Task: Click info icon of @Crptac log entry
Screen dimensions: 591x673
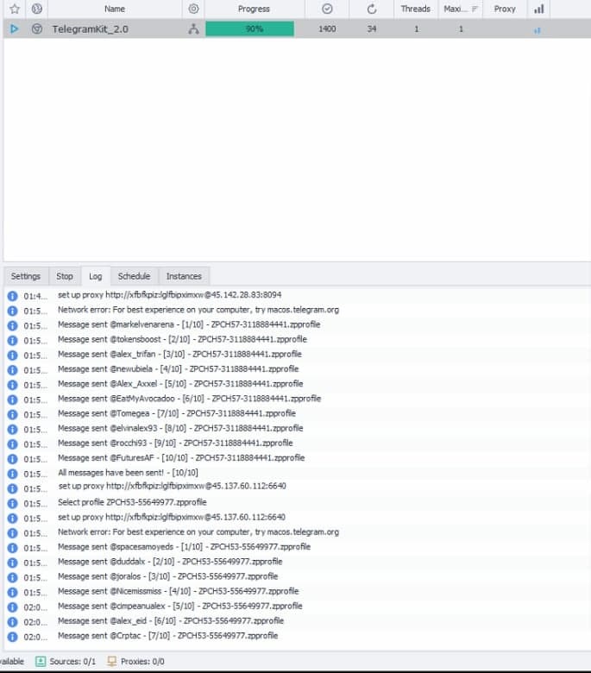Action: pyautogui.click(x=12, y=637)
